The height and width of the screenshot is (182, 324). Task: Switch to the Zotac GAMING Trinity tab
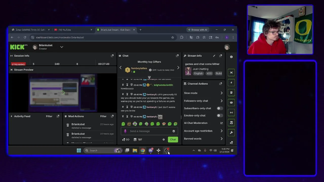click(30, 30)
